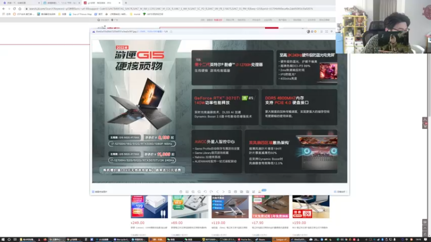Click the print icon in viewer toolbar
Viewport: 431px width, 242px height.
pos(235,192)
